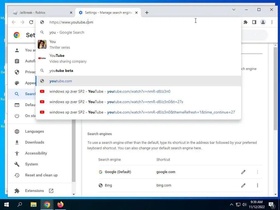Select the 'you - Google Search' suggestion

[138, 32]
